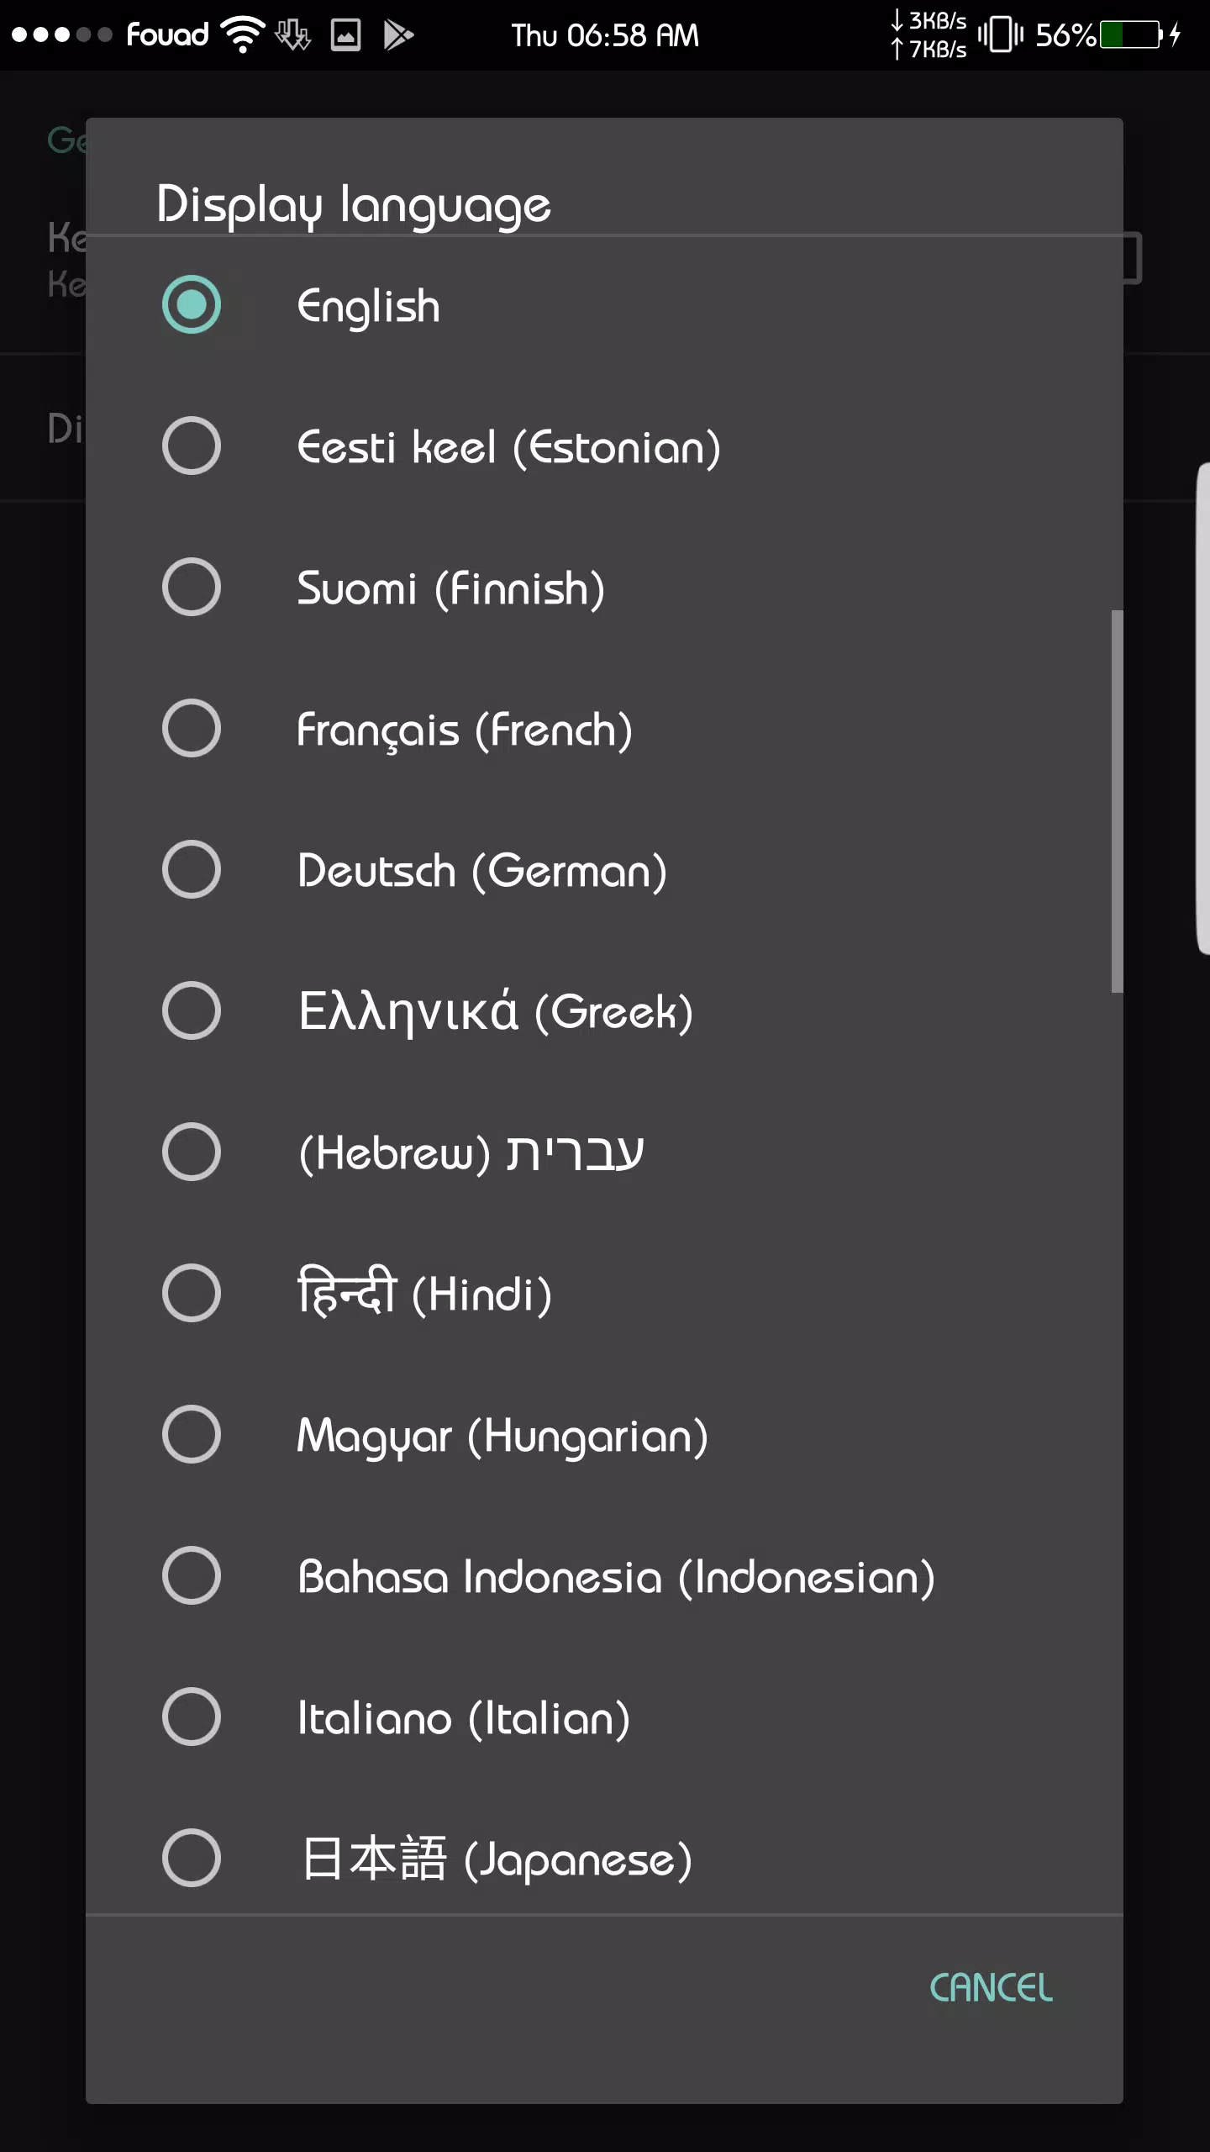Choose Hindi from the list
The height and width of the screenshot is (2152, 1210).
(604, 1294)
